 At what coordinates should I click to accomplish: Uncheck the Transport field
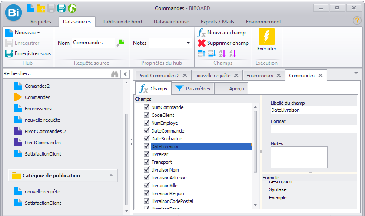coord(147,162)
